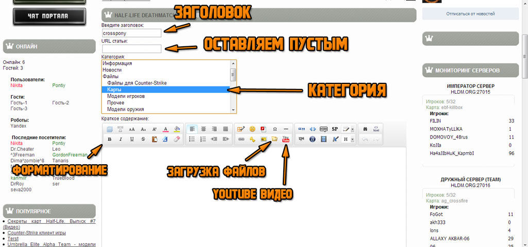Viewport: 528px width, 247px height.
Task: Switch editor to HTML source mode
Action: coord(377,129)
